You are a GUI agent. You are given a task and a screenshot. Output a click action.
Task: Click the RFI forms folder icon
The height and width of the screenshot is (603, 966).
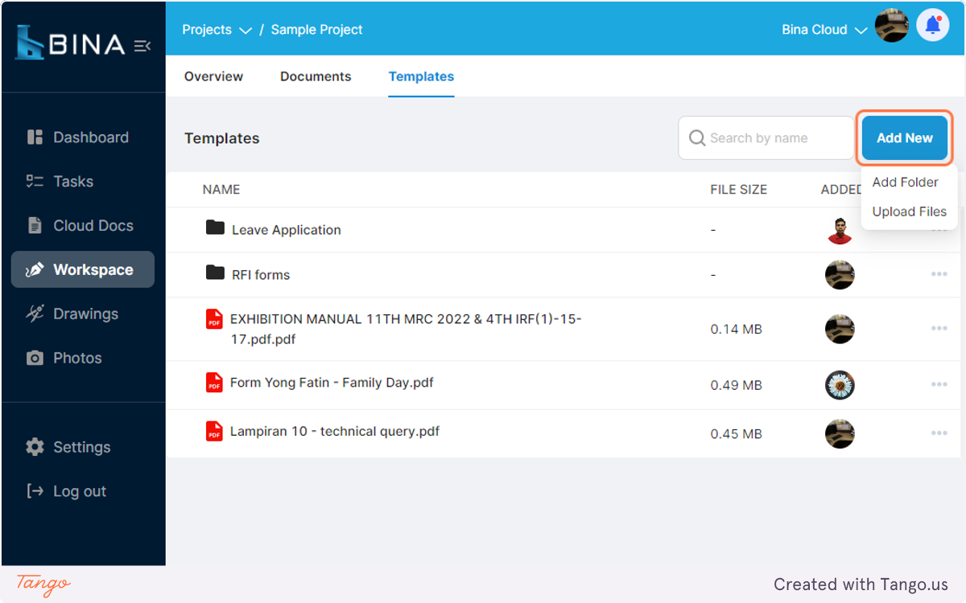point(215,273)
